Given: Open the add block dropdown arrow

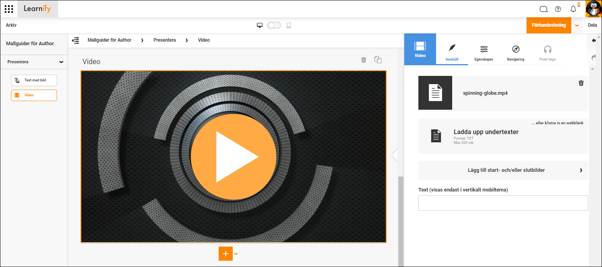Looking at the screenshot, I should (236, 254).
